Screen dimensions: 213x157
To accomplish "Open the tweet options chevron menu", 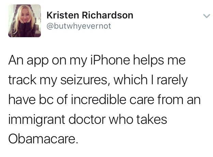I will [x=207, y=16].
